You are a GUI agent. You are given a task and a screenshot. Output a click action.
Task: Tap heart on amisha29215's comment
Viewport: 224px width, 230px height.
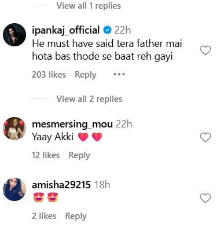[205, 198]
